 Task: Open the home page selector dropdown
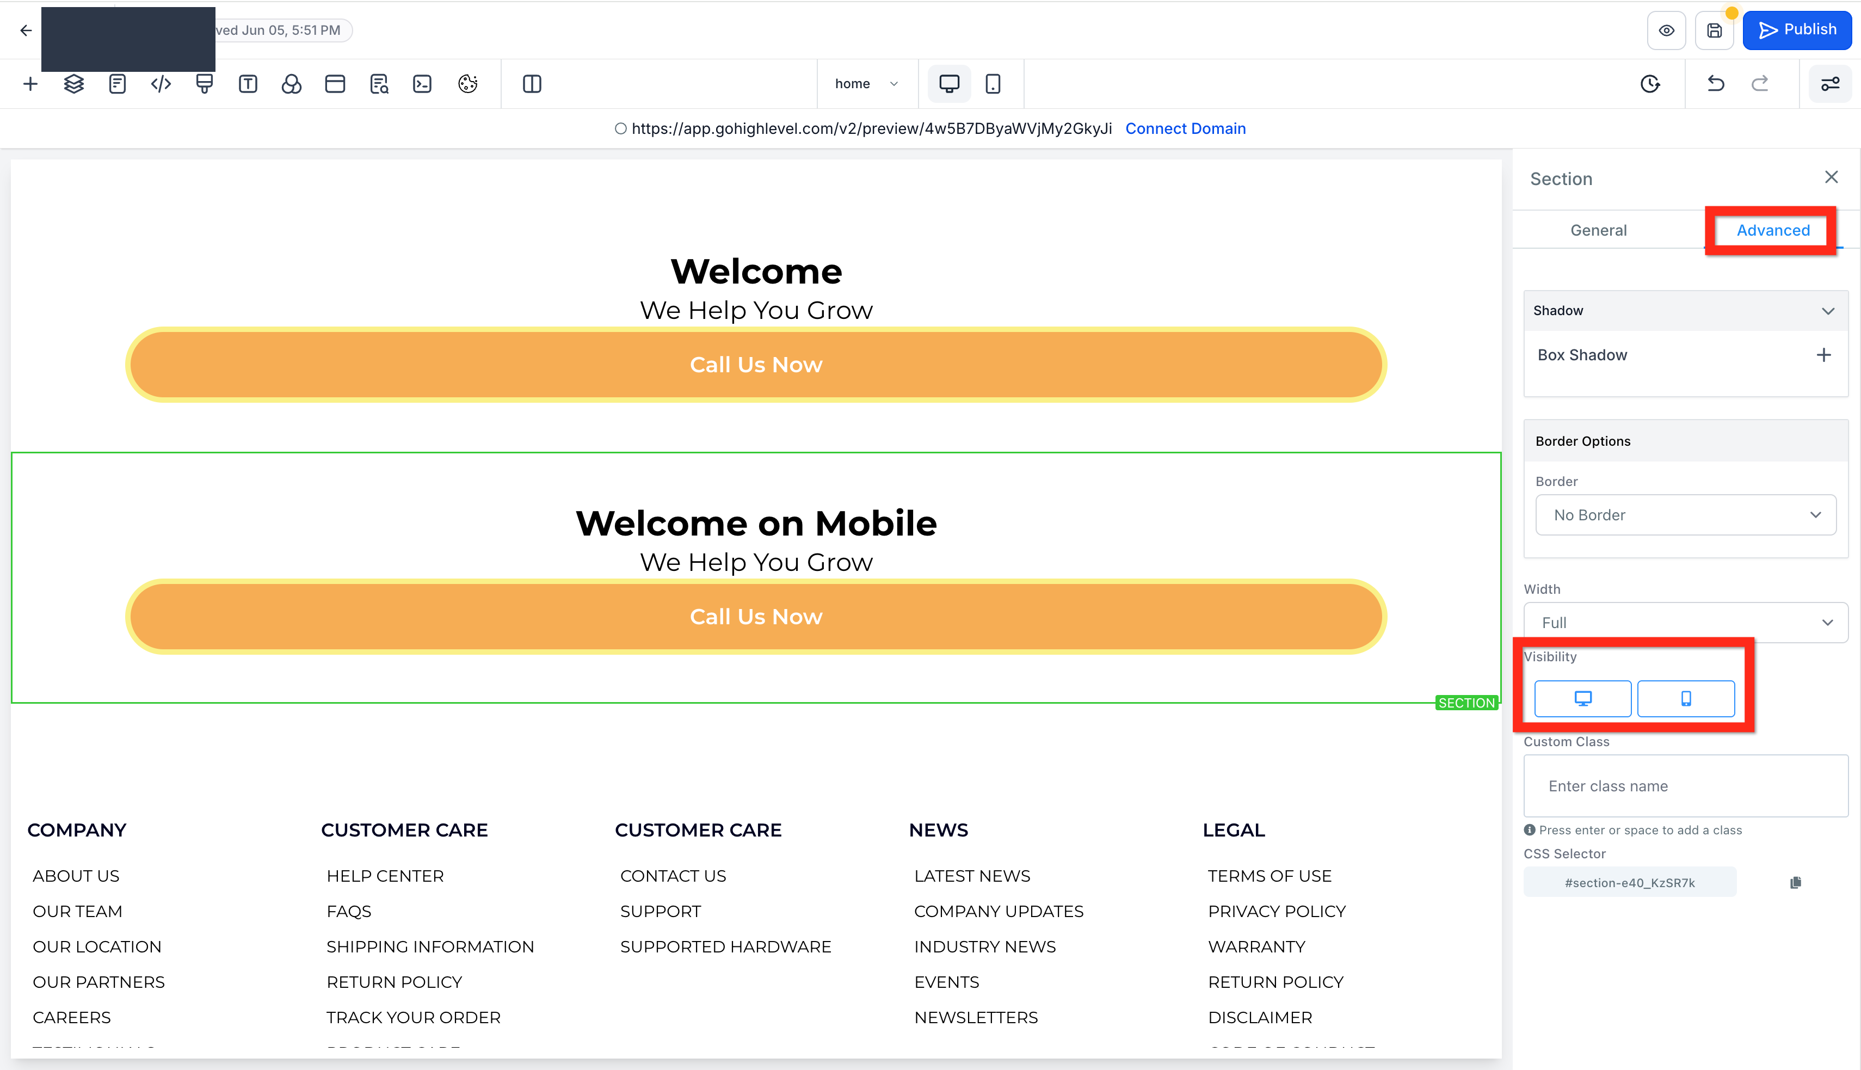click(x=866, y=84)
